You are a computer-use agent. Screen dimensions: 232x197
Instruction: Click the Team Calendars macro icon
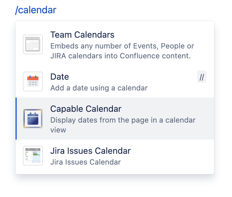coord(33,44)
